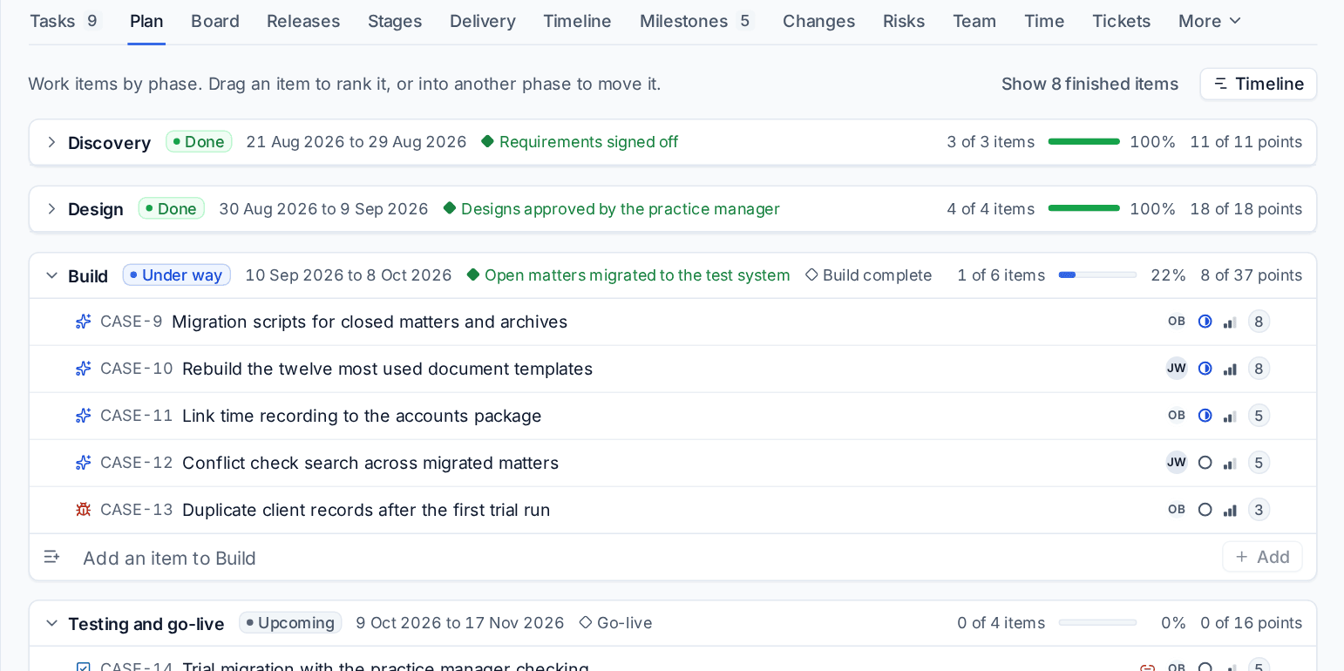The width and height of the screenshot is (1344, 671).
Task: Select the Releases tab
Action: [303, 21]
